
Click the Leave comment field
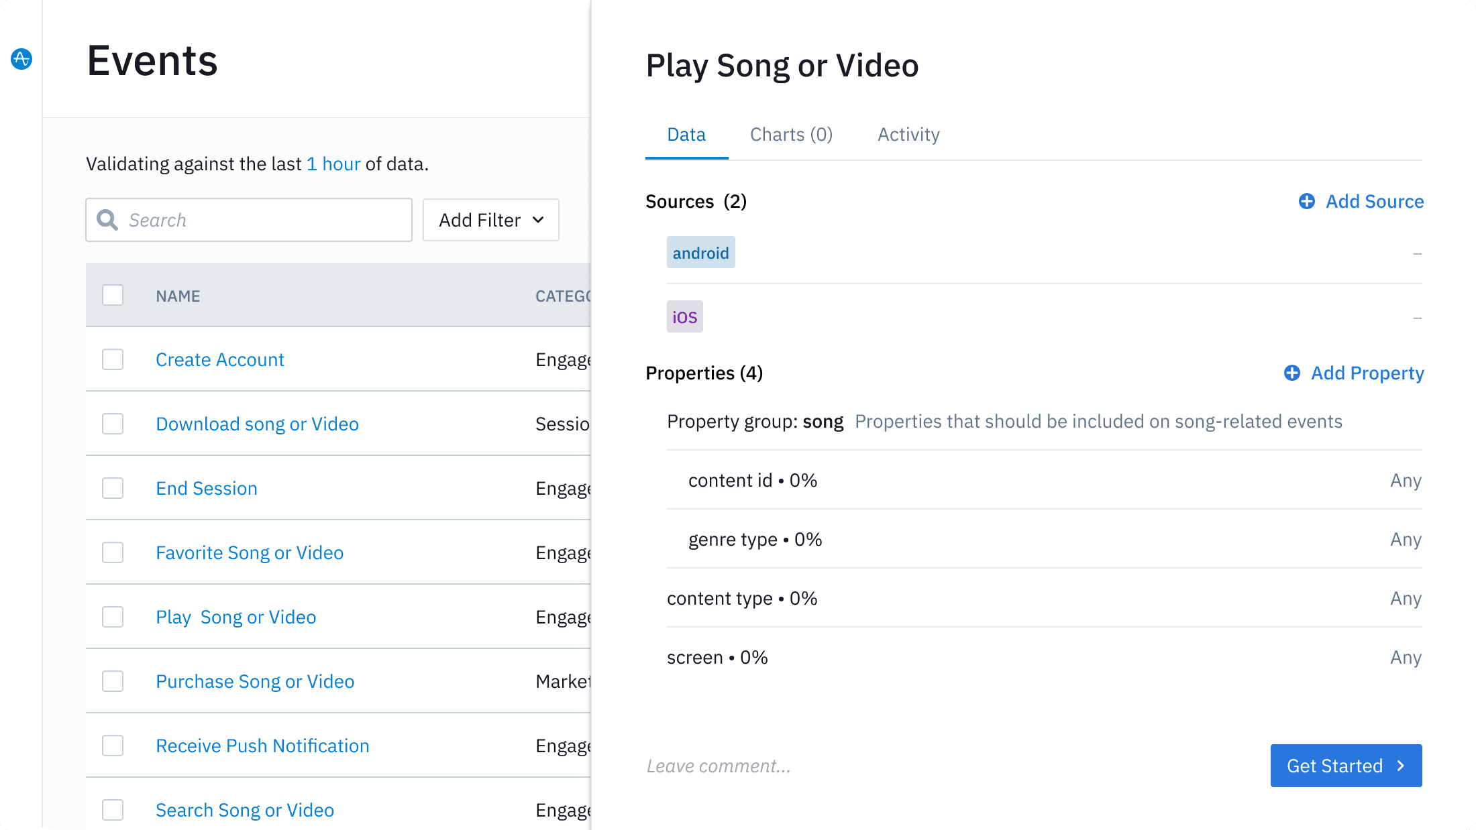(x=718, y=765)
